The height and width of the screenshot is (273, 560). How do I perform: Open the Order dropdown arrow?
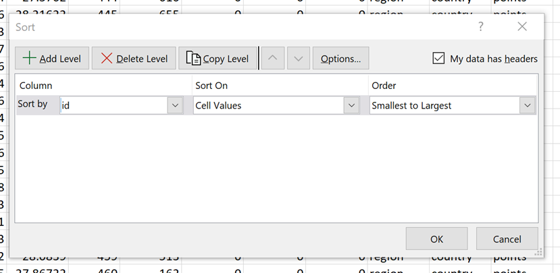pos(527,106)
